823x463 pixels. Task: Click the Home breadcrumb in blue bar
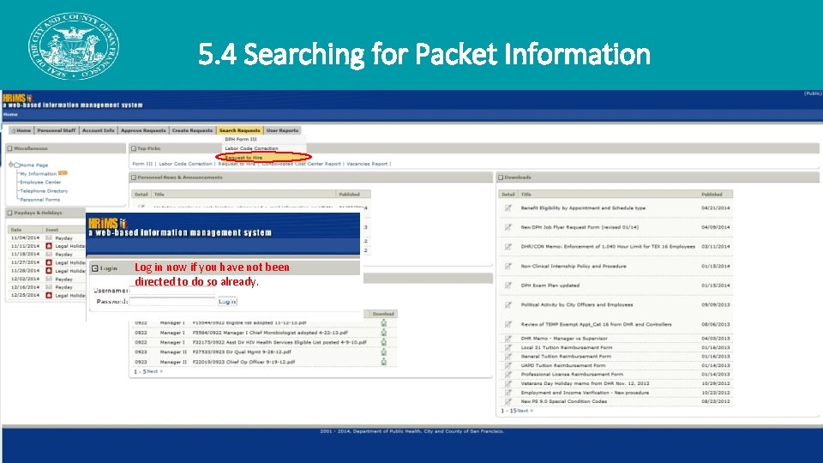click(x=10, y=114)
